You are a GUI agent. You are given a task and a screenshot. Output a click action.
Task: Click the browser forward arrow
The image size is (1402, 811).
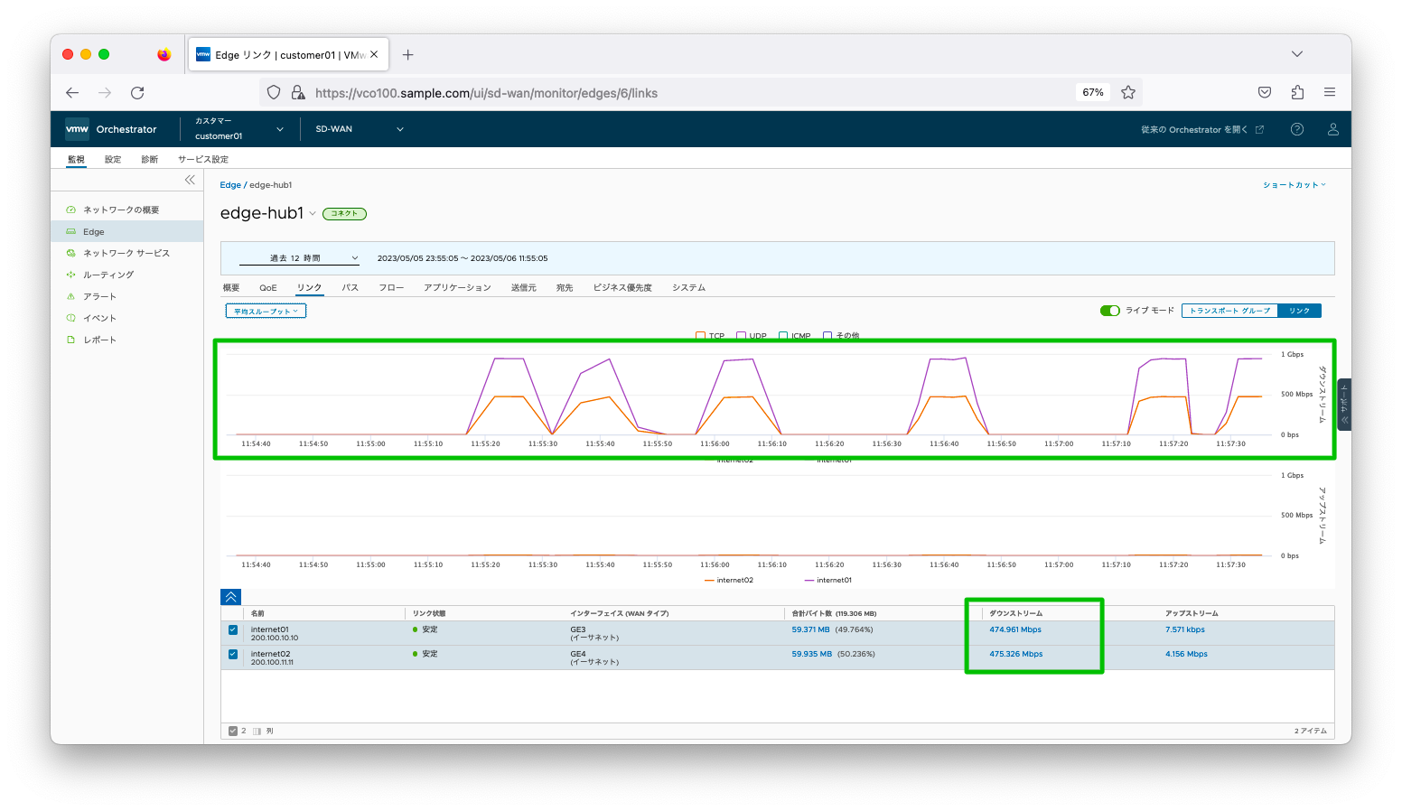tap(105, 92)
